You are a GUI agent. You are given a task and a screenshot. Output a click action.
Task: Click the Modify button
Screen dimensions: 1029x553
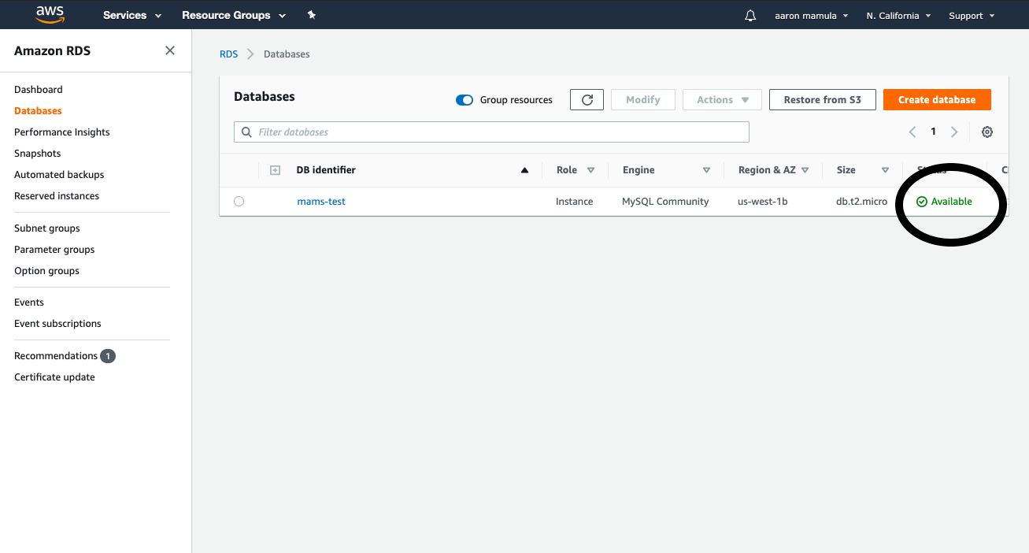tap(643, 100)
